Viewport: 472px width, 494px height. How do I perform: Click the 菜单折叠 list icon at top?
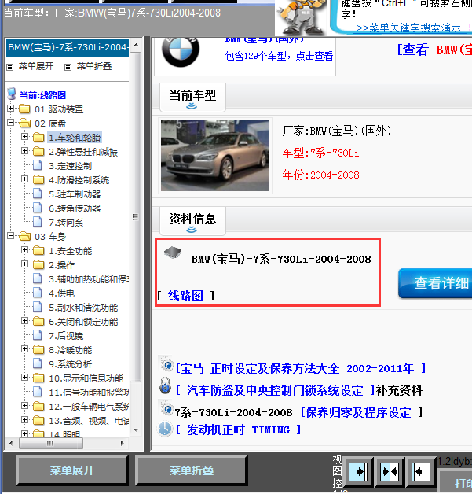click(68, 67)
